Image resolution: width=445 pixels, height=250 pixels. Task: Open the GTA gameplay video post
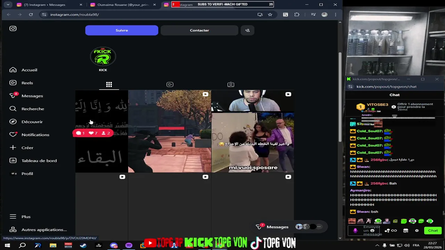(169, 131)
